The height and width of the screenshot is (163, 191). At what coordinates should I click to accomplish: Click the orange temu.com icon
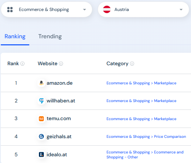pos(41,119)
